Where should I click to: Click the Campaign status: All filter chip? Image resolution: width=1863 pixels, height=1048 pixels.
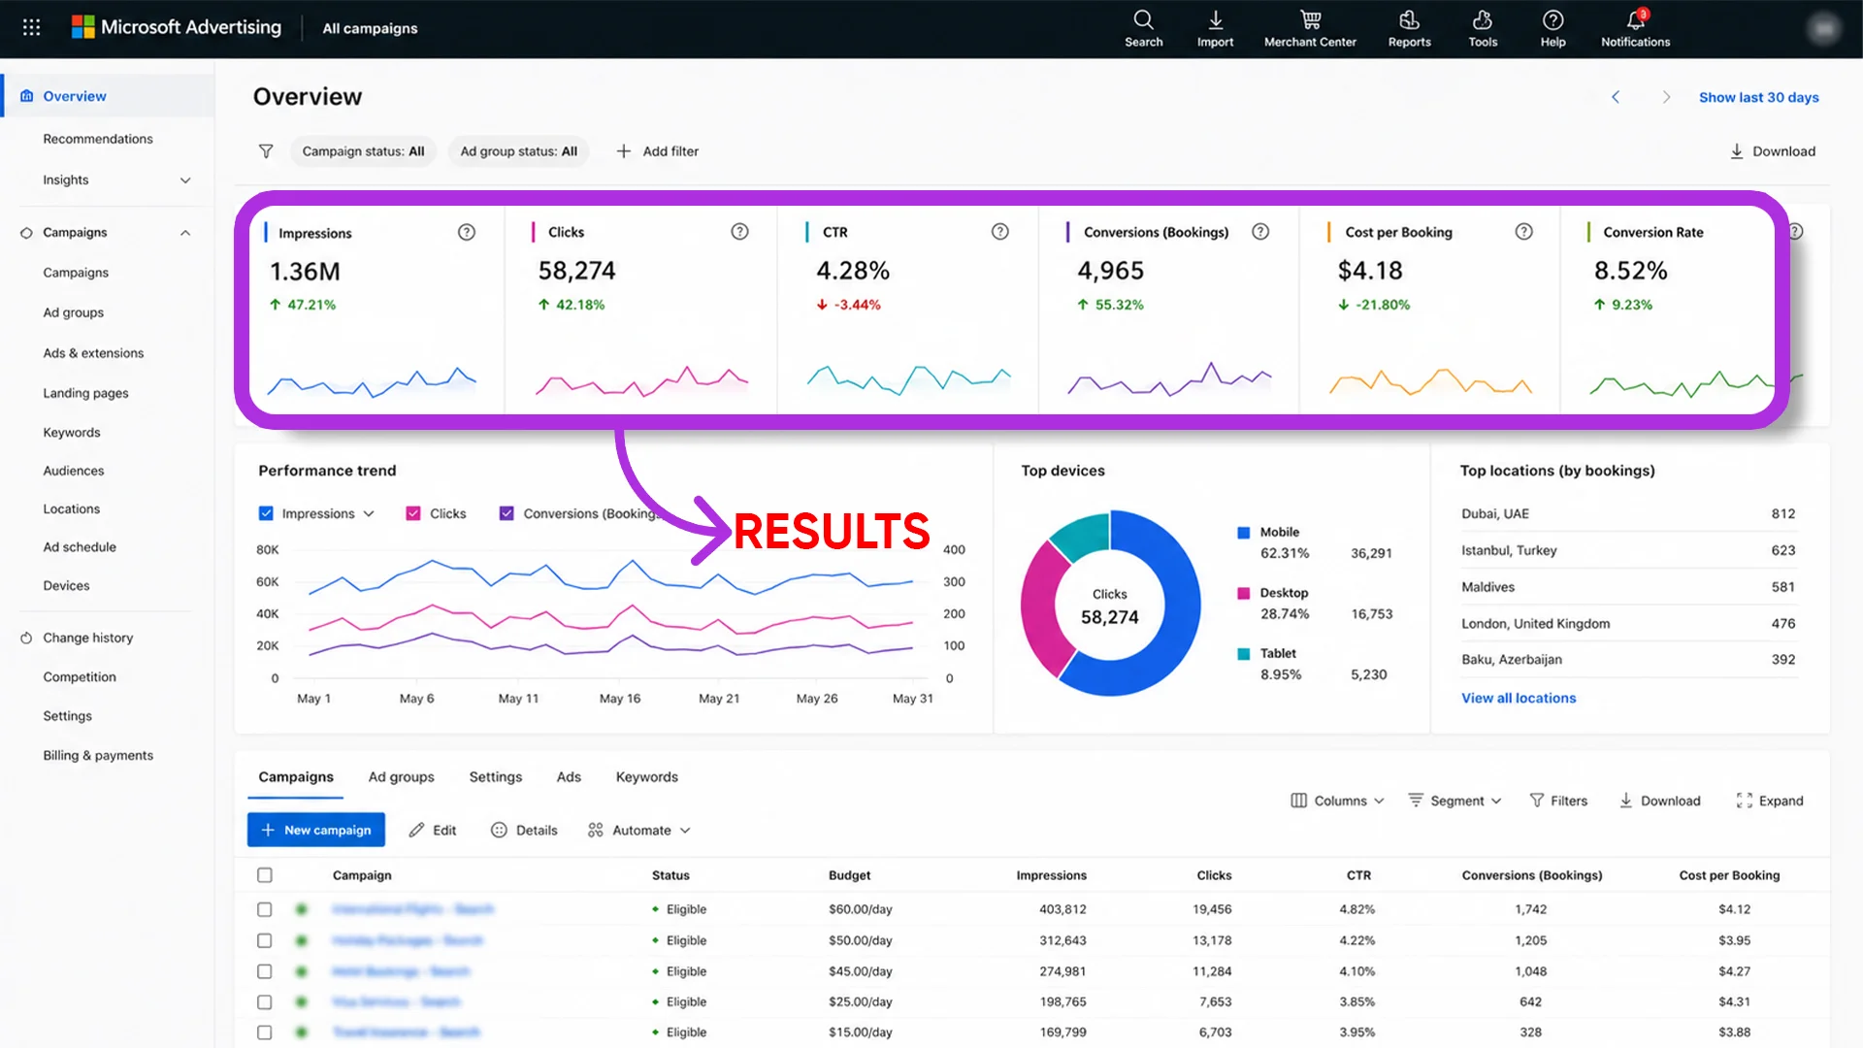(363, 151)
